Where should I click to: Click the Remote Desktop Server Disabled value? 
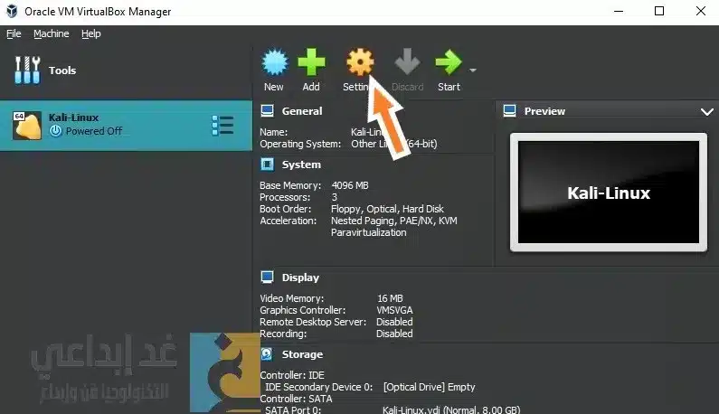[x=394, y=322]
